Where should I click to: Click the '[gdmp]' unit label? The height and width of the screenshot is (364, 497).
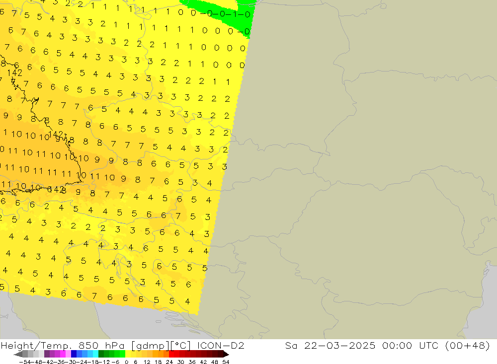(151, 346)
